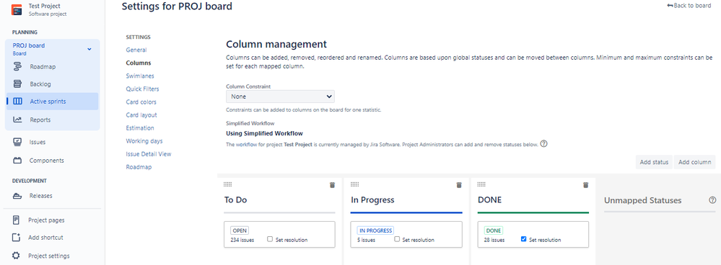Expand the PROJ board switcher chevron

coord(89,49)
